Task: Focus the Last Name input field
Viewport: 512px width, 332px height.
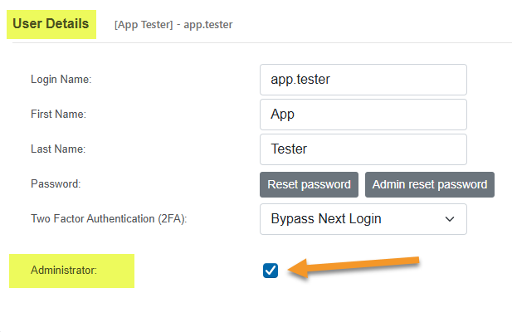Action: 363,149
